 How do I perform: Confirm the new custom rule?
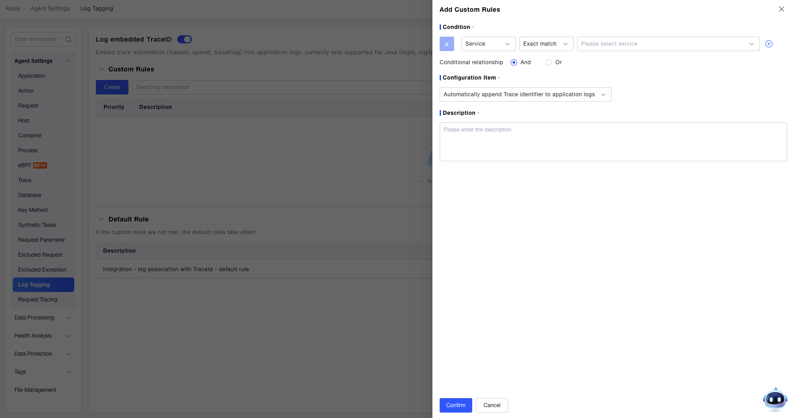tap(455, 405)
